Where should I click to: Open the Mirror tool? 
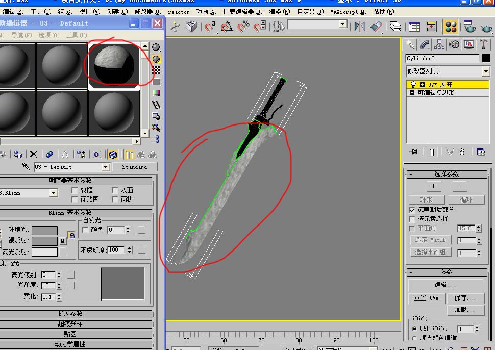(x=359, y=27)
